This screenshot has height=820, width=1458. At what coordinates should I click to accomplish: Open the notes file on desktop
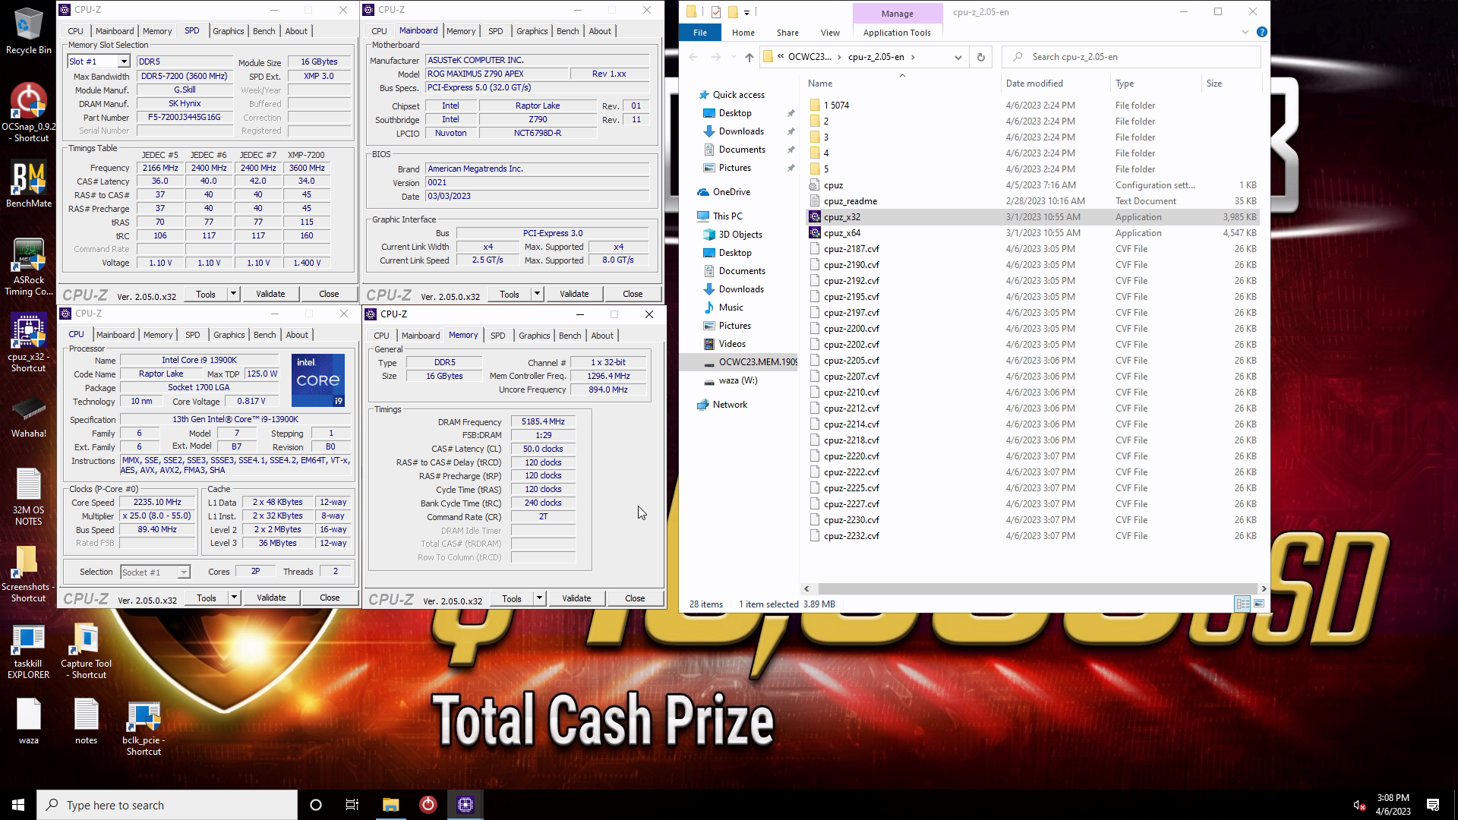(x=86, y=722)
